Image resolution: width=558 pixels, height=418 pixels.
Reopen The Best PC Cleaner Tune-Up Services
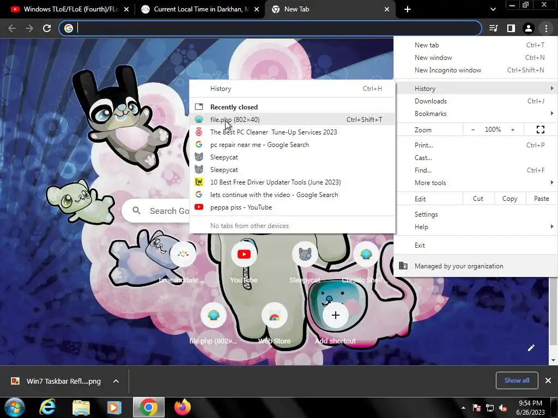click(x=292, y=132)
